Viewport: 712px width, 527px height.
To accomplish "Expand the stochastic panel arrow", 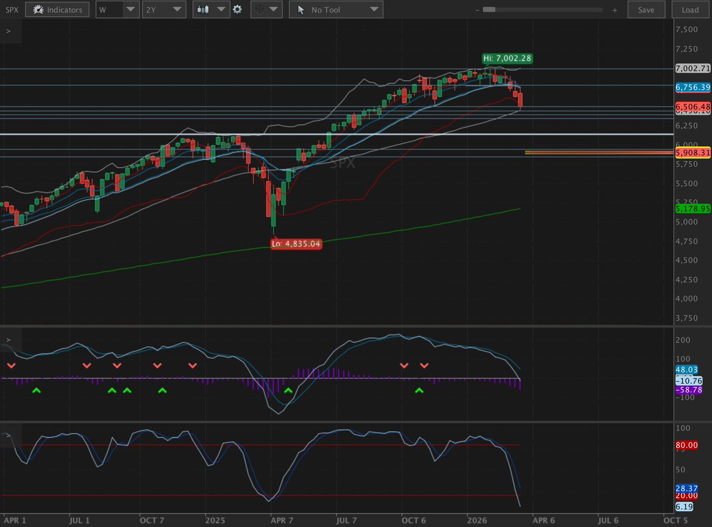I will [9, 436].
